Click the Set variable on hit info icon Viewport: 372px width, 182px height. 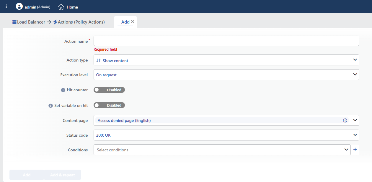click(50, 105)
